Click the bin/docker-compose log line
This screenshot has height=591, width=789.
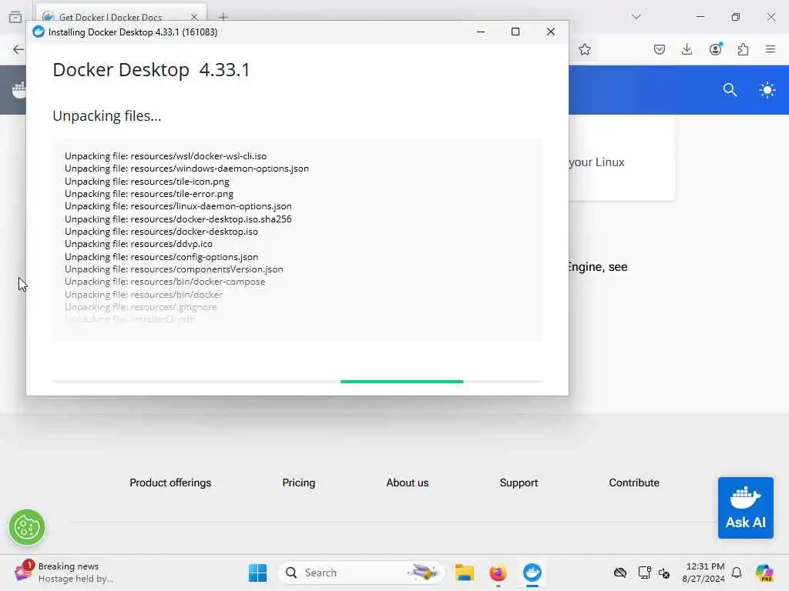165,282
